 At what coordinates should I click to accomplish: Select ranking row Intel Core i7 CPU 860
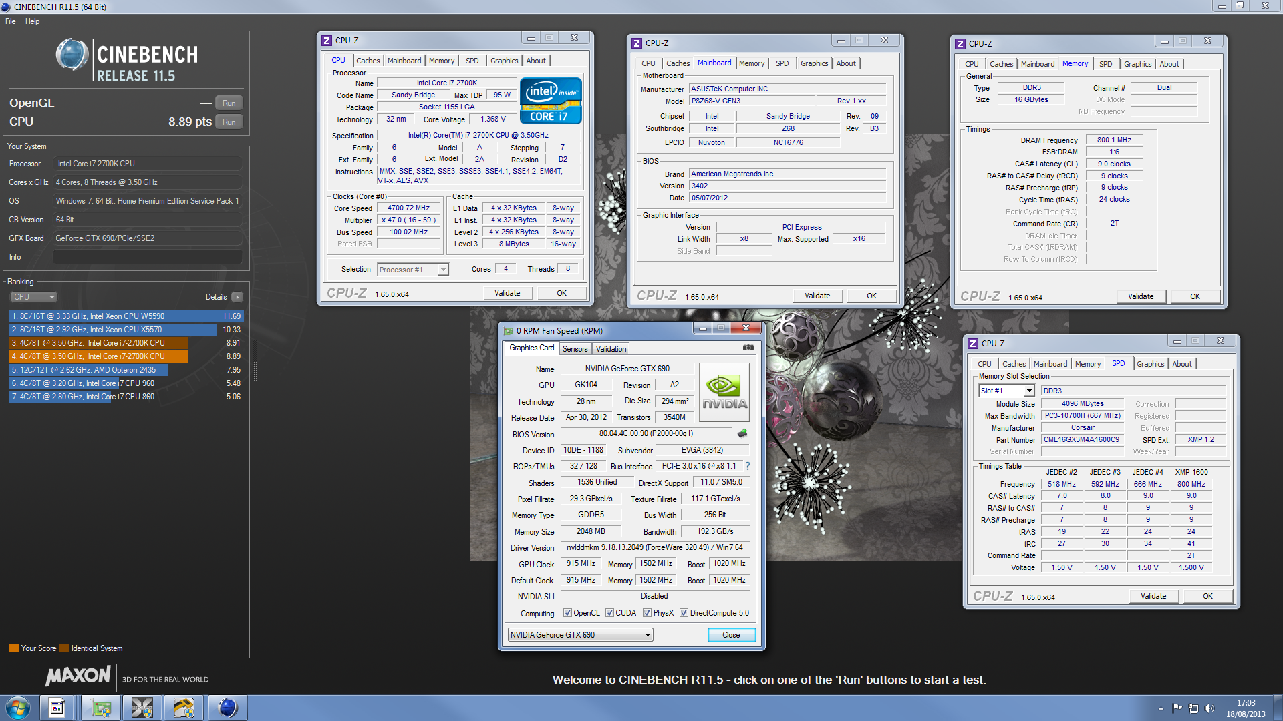126,397
